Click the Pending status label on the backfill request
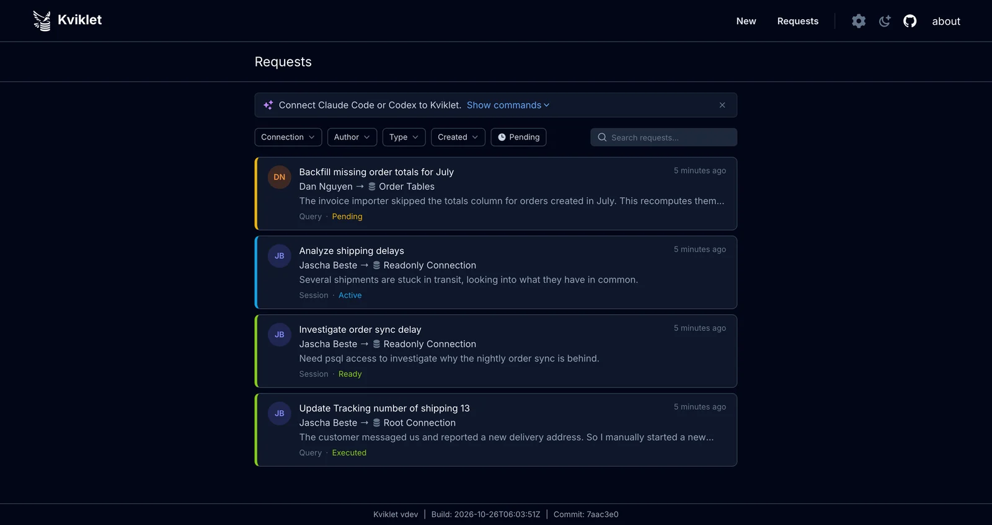Viewport: 992px width, 525px height. (347, 216)
